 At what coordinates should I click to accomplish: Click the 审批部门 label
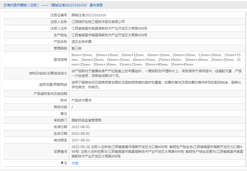coord(60,120)
